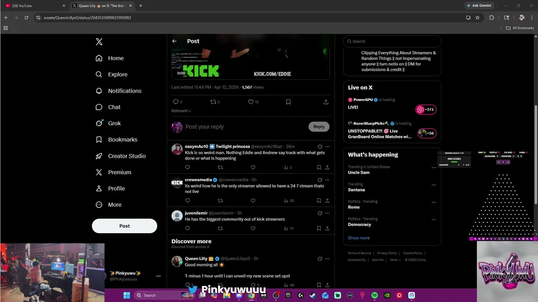The width and height of the screenshot is (538, 302).
Task: Go back using the Post back arrow
Action: click(174, 41)
